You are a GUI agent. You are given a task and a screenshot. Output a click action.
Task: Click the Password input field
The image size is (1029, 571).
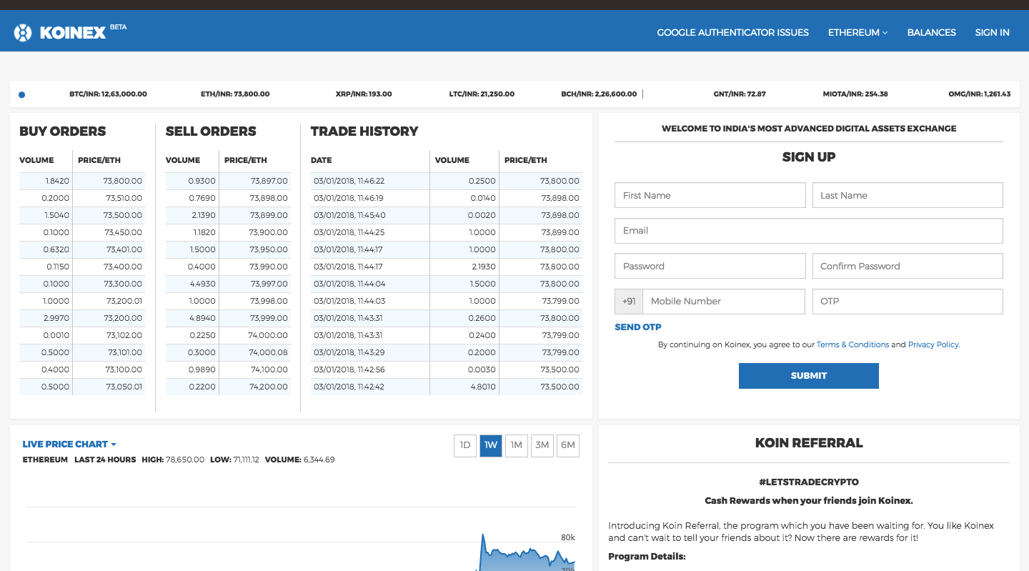pyautogui.click(x=710, y=266)
